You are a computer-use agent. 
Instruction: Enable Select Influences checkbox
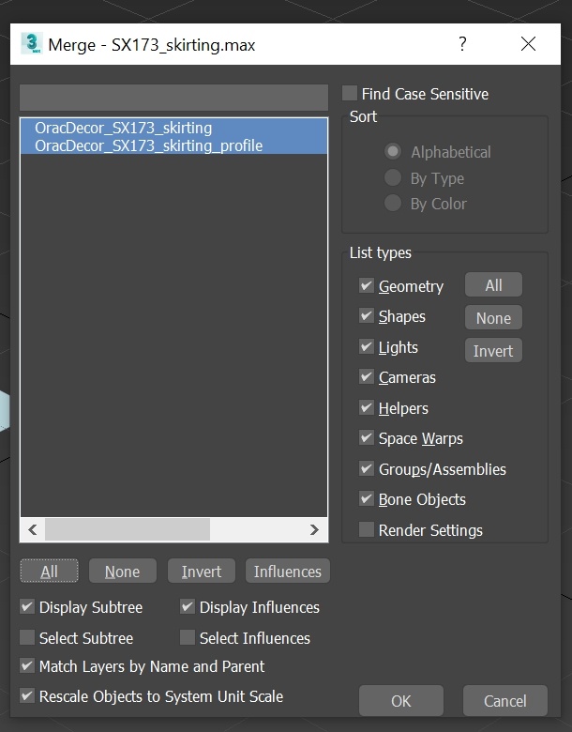pos(188,637)
